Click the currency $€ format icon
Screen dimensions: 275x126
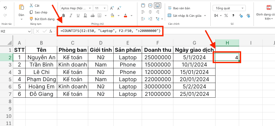(x=216, y=15)
